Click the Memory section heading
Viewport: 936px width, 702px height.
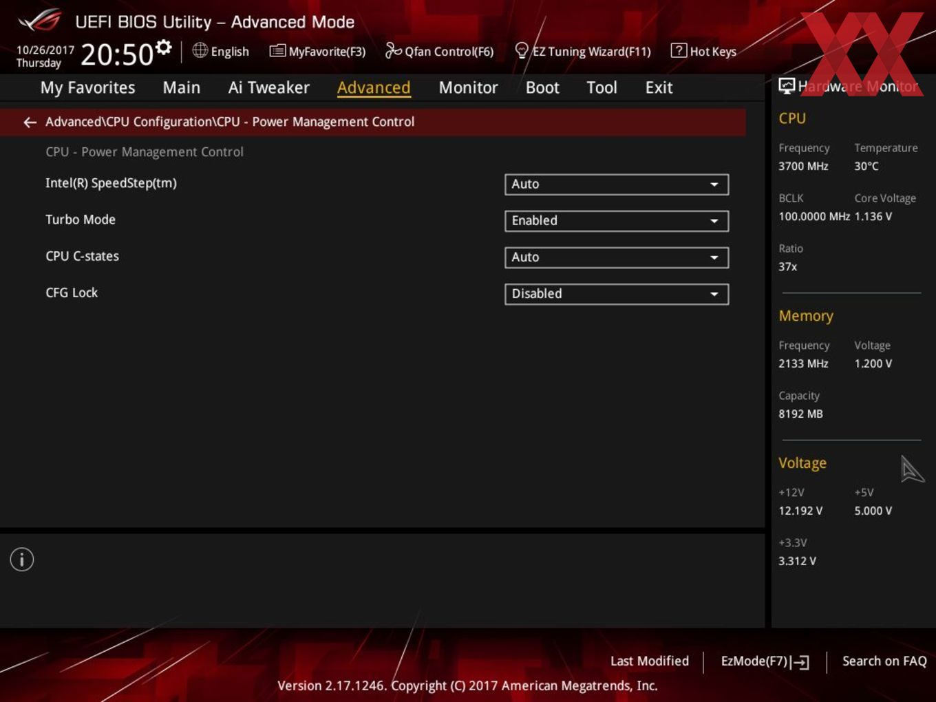pos(806,316)
